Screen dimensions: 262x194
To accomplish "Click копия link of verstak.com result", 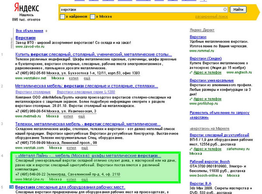I will 71,148.
